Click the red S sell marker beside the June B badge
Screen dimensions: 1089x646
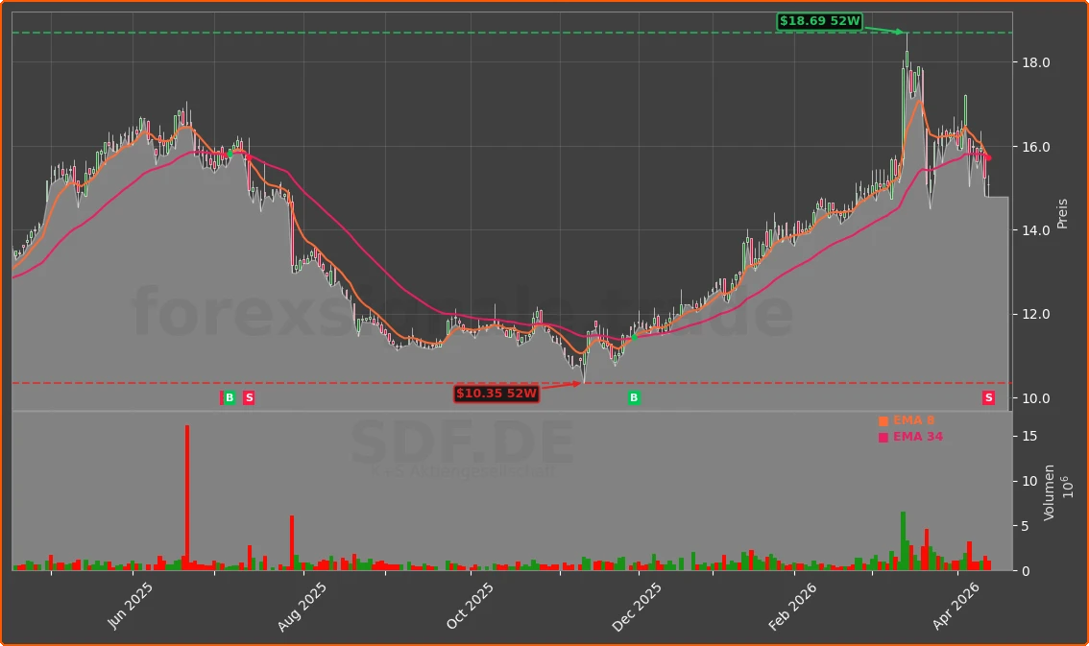click(249, 398)
